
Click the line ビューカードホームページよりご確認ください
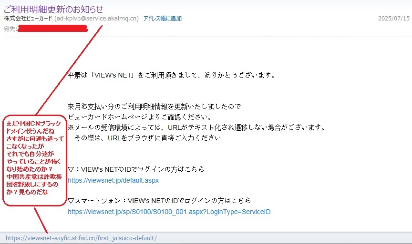point(140,117)
